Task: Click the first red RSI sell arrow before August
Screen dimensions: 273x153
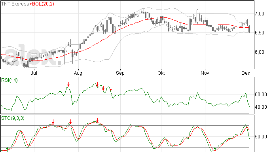Action: [68, 84]
